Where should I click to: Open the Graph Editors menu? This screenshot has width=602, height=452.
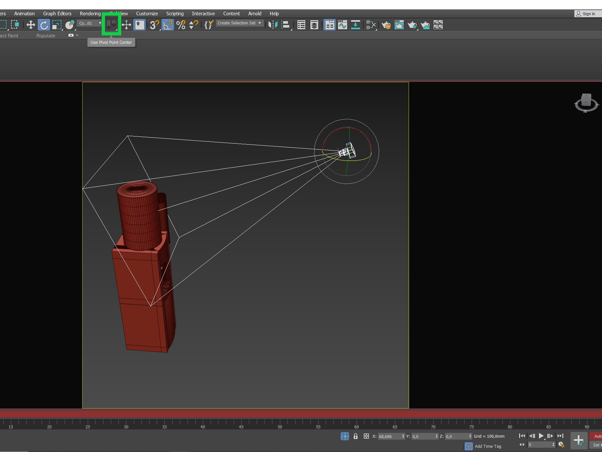pos(57,14)
